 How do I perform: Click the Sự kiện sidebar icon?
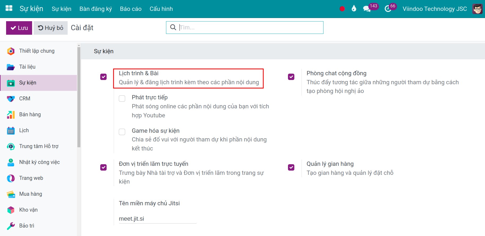click(11, 83)
